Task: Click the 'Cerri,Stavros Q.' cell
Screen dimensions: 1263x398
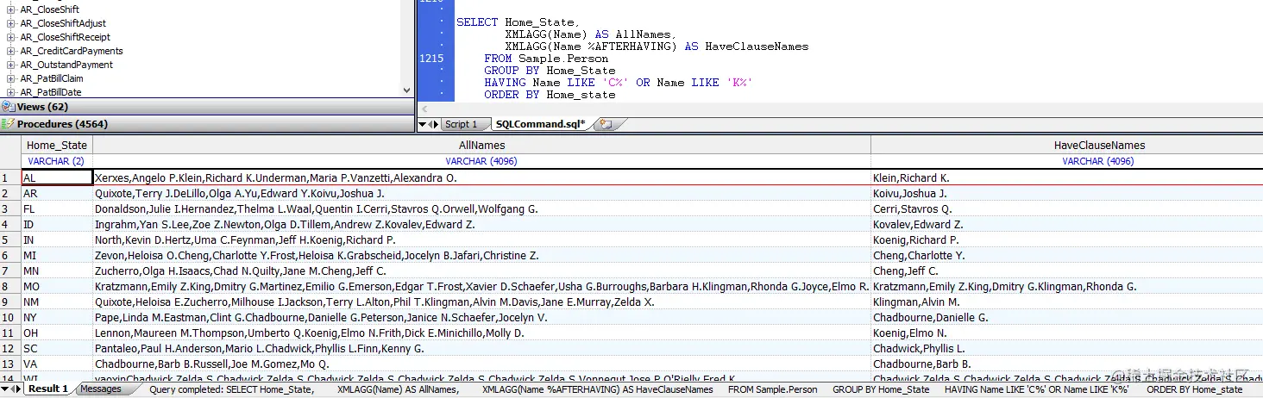Action: click(x=1067, y=208)
